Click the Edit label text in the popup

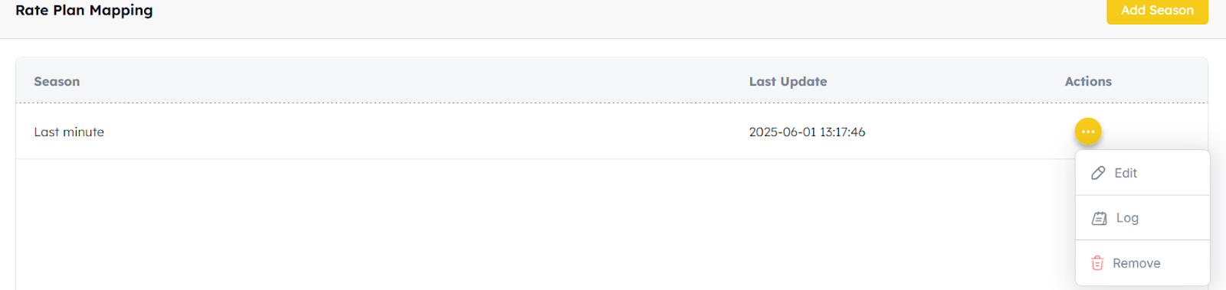tap(1126, 173)
